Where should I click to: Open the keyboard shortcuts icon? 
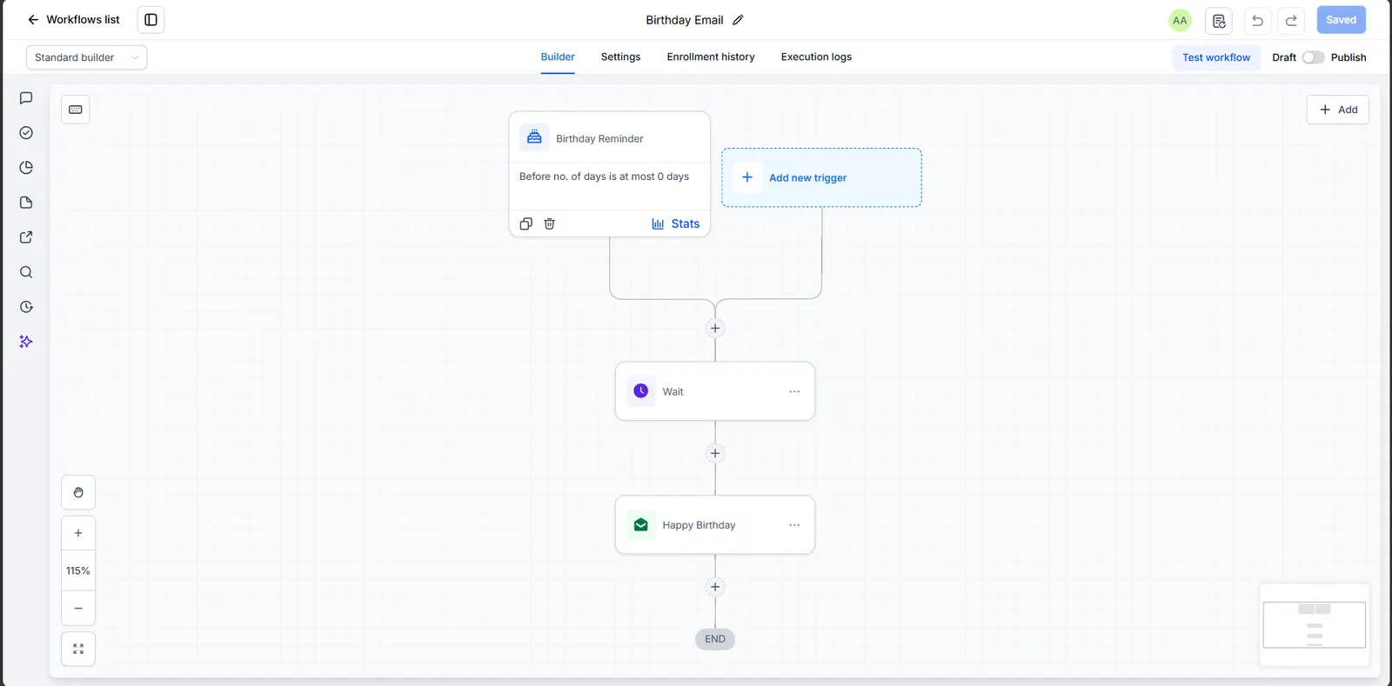click(76, 110)
